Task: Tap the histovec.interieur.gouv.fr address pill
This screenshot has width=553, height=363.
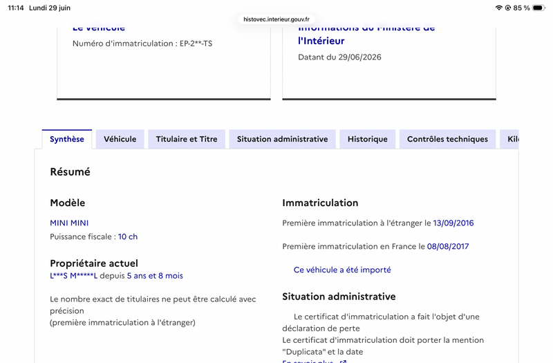Action: pos(276,19)
